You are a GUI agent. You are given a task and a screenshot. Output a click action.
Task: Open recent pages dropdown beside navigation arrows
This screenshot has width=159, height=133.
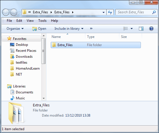[19, 12]
